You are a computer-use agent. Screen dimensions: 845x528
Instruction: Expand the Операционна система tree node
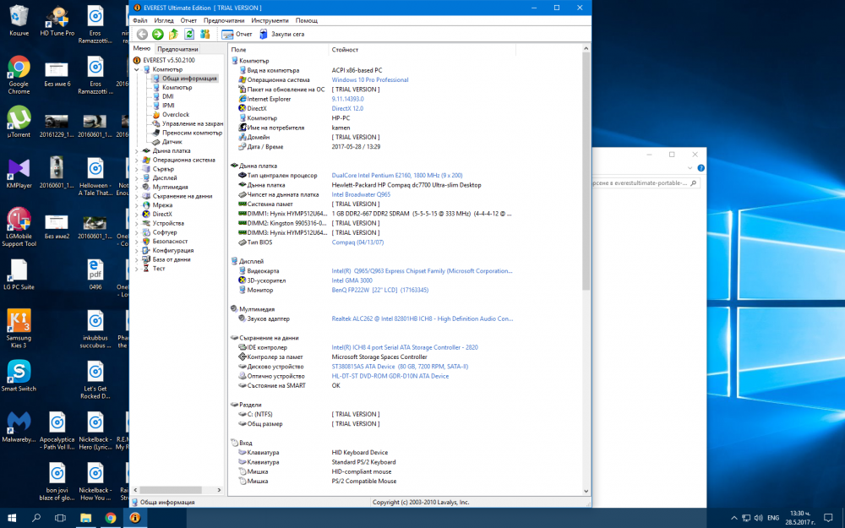click(x=136, y=161)
